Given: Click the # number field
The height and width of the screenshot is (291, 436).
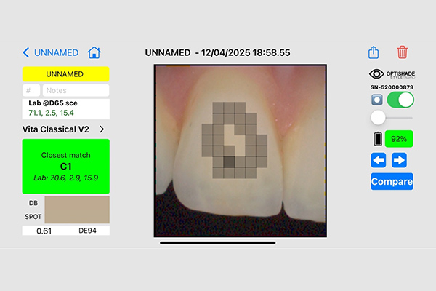Looking at the screenshot, I should click(31, 91).
